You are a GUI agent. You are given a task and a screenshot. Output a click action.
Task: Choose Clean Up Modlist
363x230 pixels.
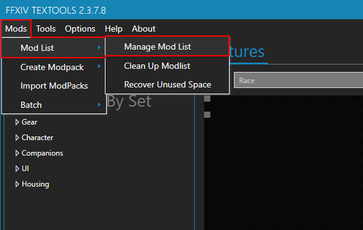(x=167, y=66)
